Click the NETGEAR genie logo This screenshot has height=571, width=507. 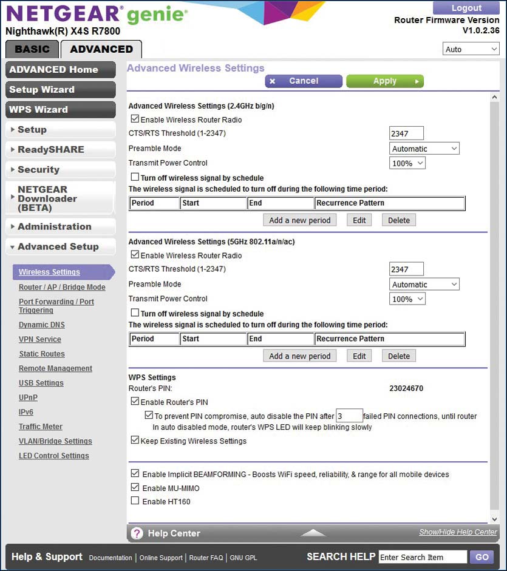pyautogui.click(x=97, y=14)
